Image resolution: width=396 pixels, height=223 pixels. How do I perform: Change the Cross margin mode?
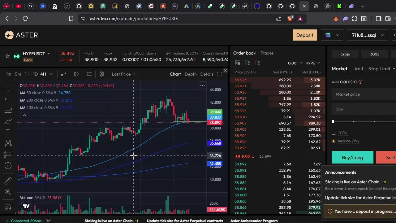[x=345, y=54]
